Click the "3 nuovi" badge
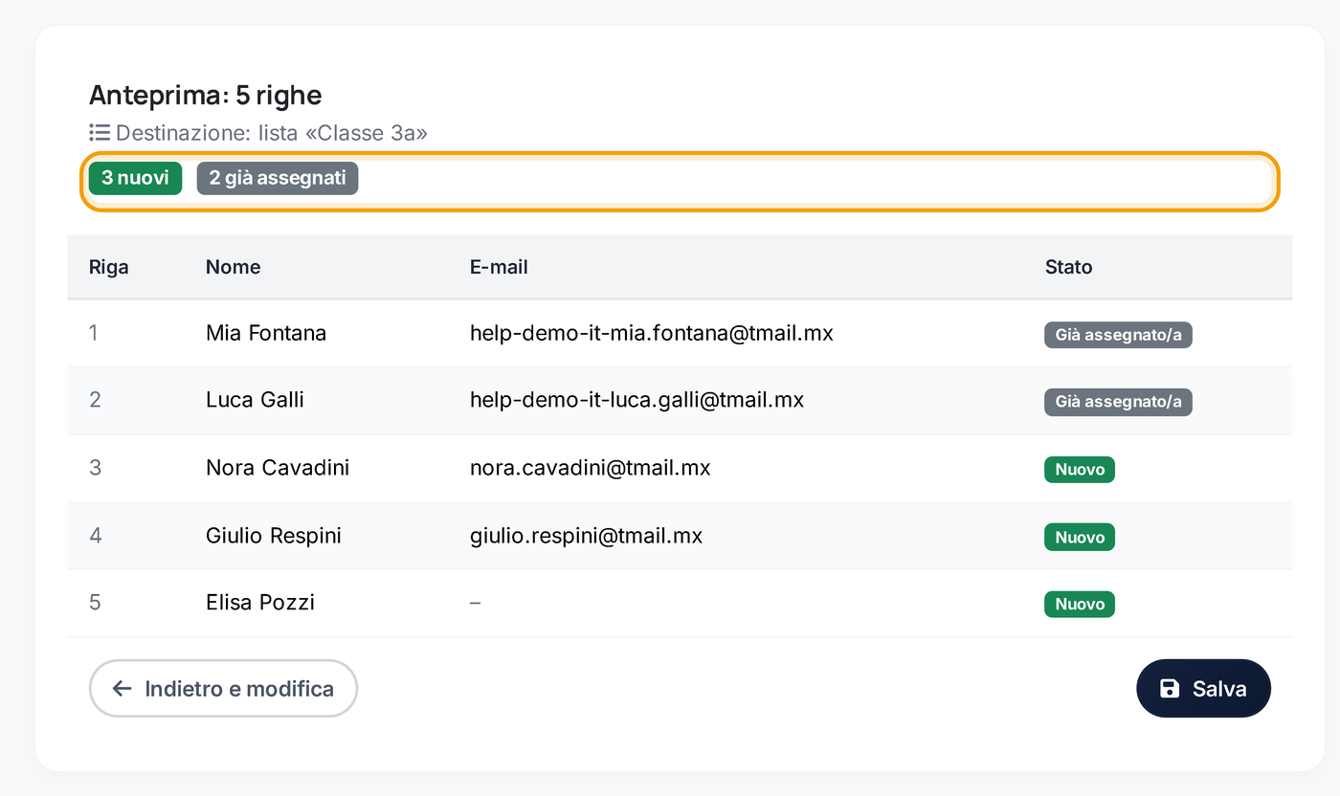Viewport: 1340px width, 796px height. point(135,179)
